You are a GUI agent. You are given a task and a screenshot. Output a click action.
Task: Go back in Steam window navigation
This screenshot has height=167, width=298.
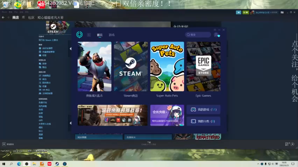coord(3,17)
